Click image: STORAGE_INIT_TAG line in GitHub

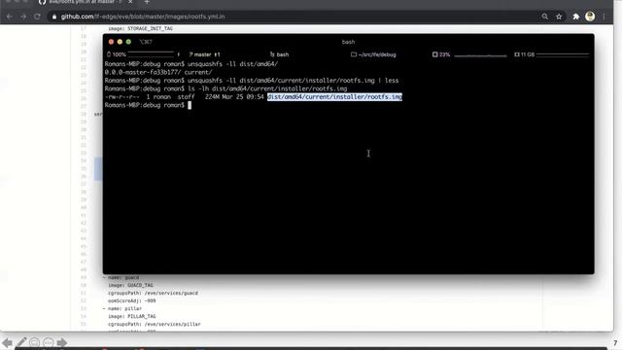pos(140,28)
